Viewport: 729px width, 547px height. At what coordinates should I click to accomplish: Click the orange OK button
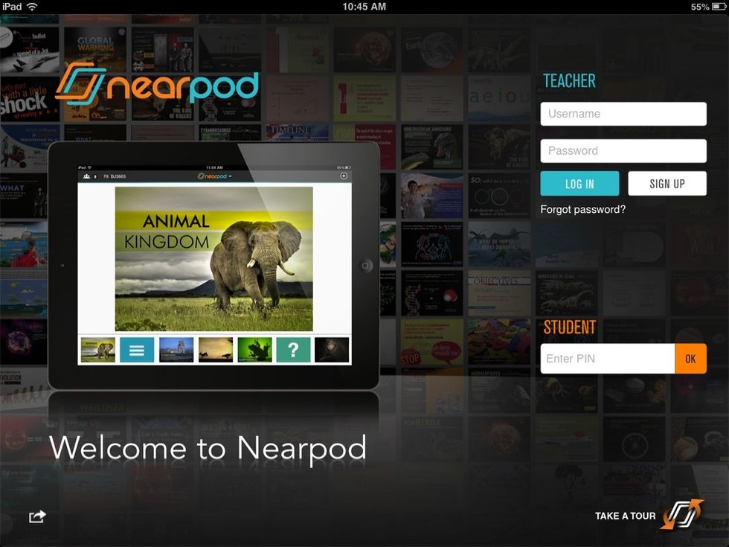click(x=690, y=359)
